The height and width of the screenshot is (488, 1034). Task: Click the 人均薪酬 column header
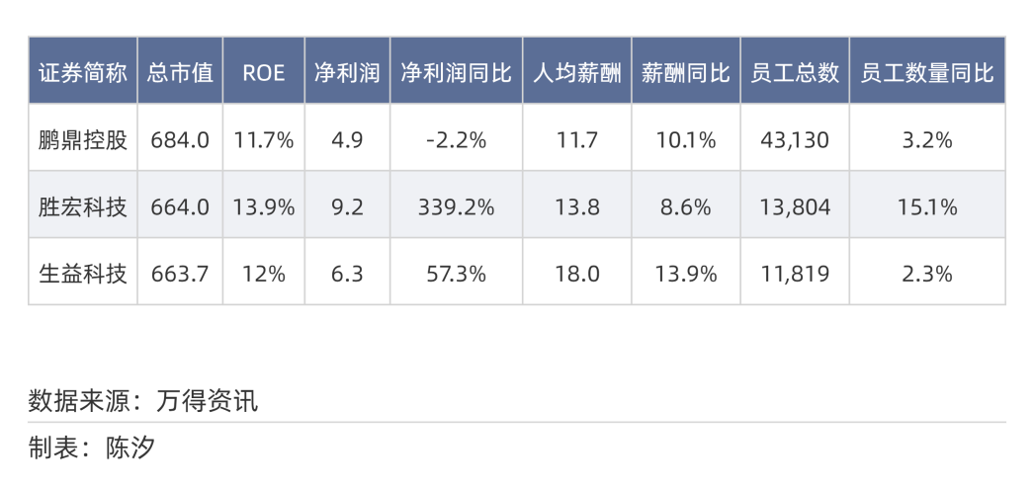(x=577, y=72)
